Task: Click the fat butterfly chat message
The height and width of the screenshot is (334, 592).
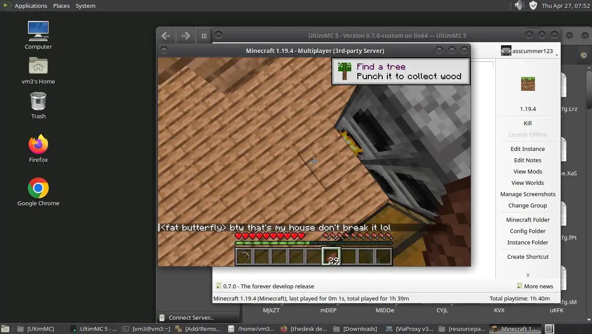Action: click(x=276, y=227)
